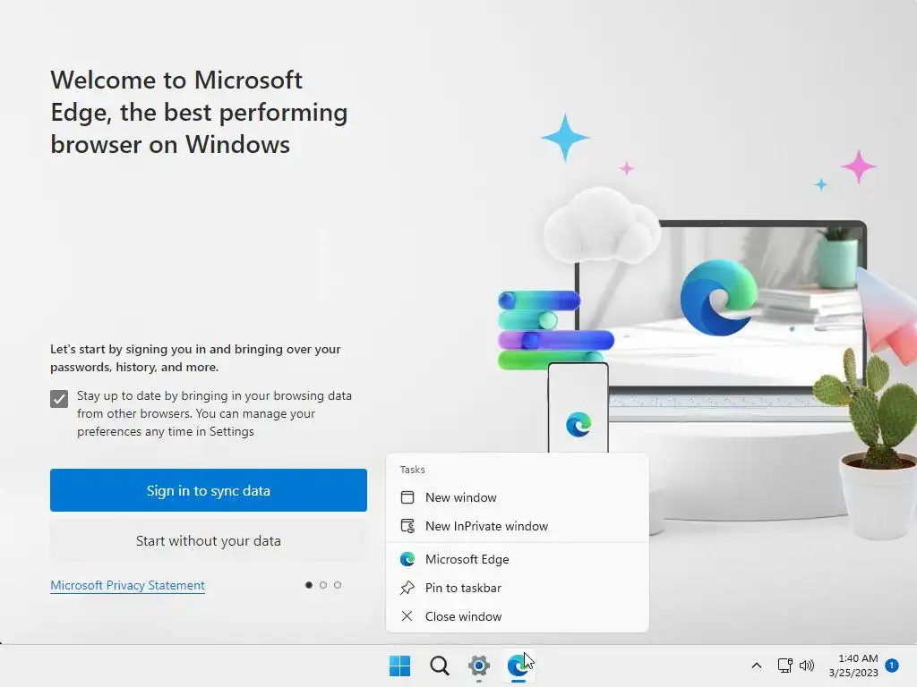917x687 pixels.
Task: Open clock showing 1:40 AM
Action: tap(853, 666)
